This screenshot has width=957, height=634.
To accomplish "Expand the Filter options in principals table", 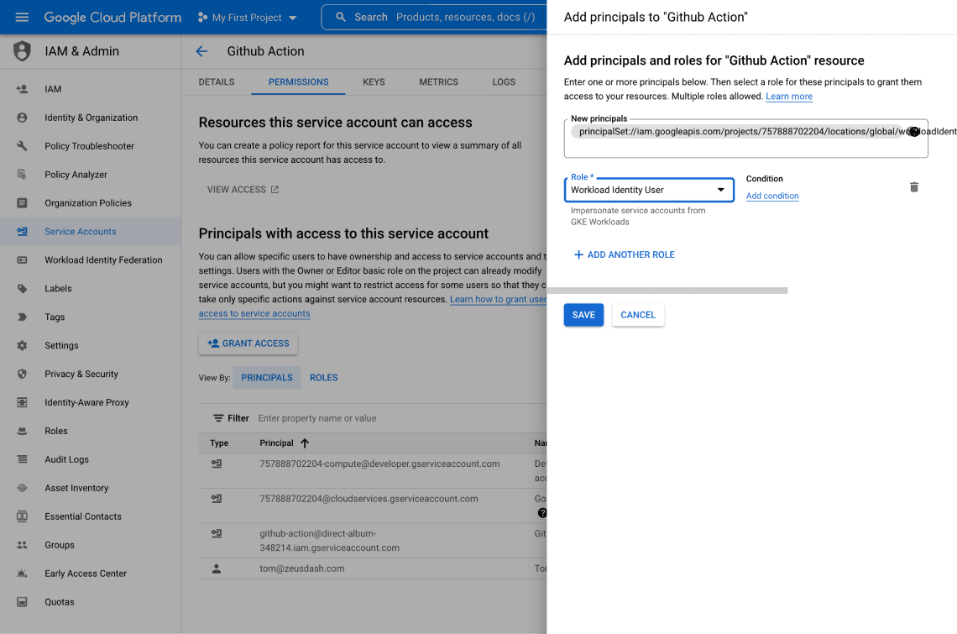I will point(231,417).
